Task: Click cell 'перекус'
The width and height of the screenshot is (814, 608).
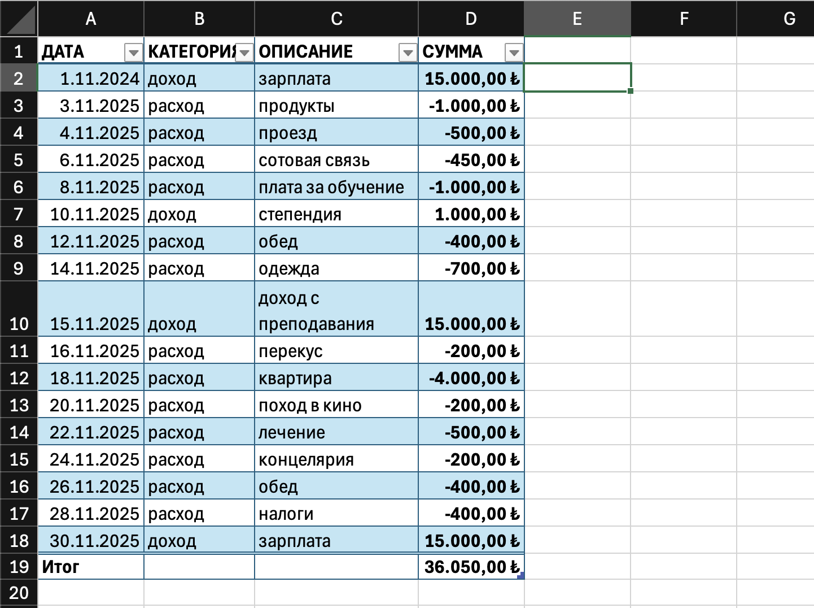Action: click(x=336, y=350)
